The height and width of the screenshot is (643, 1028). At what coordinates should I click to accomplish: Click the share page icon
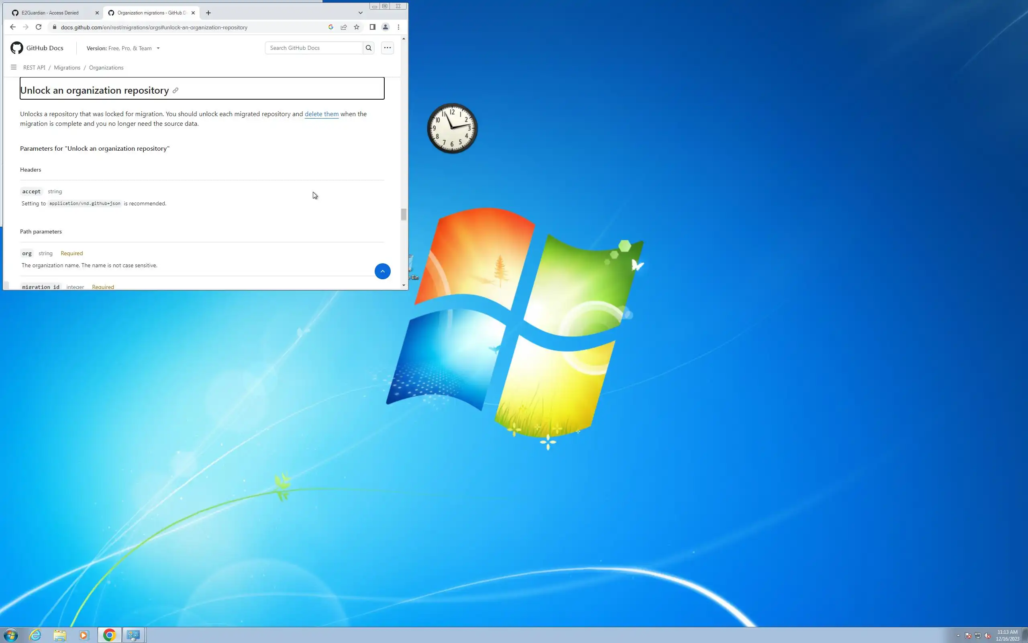point(344,27)
